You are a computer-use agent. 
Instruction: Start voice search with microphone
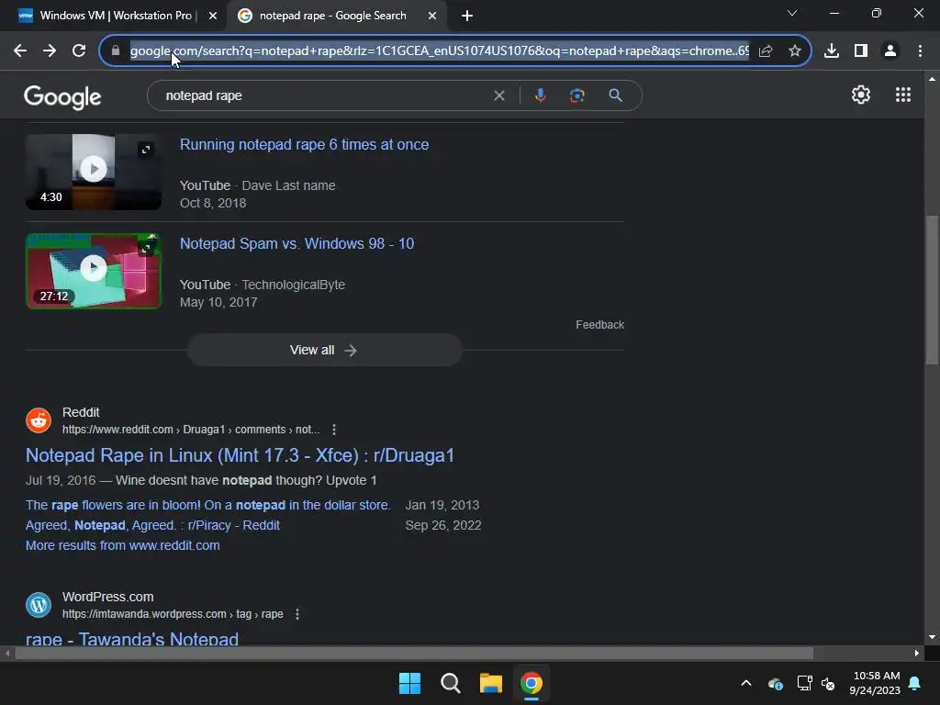pos(540,95)
